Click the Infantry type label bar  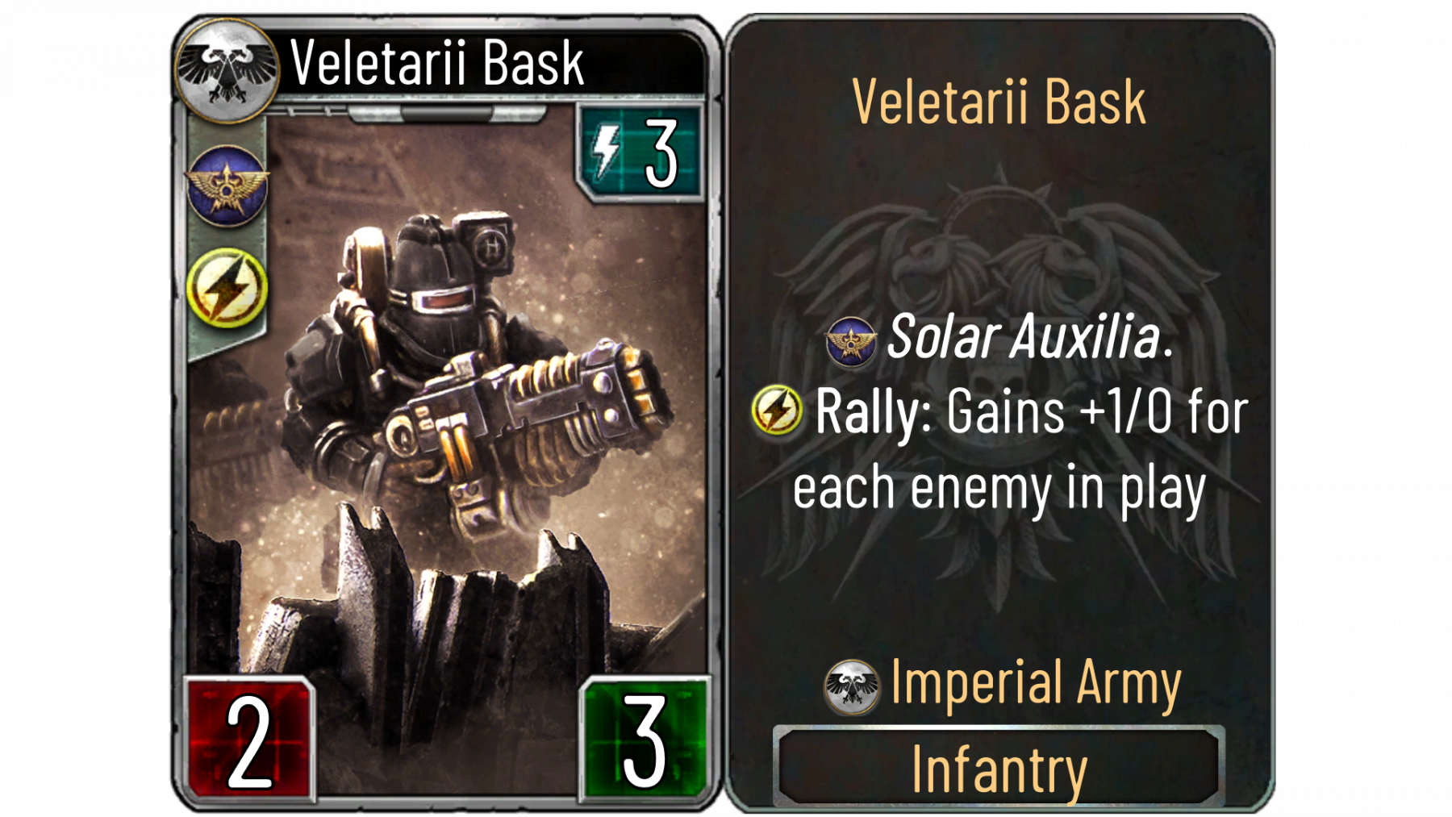[999, 767]
